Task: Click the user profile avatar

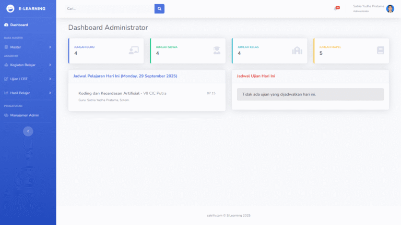Action: click(x=390, y=8)
